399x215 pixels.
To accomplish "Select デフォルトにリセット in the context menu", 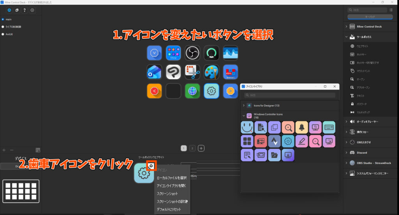I will (169, 209).
